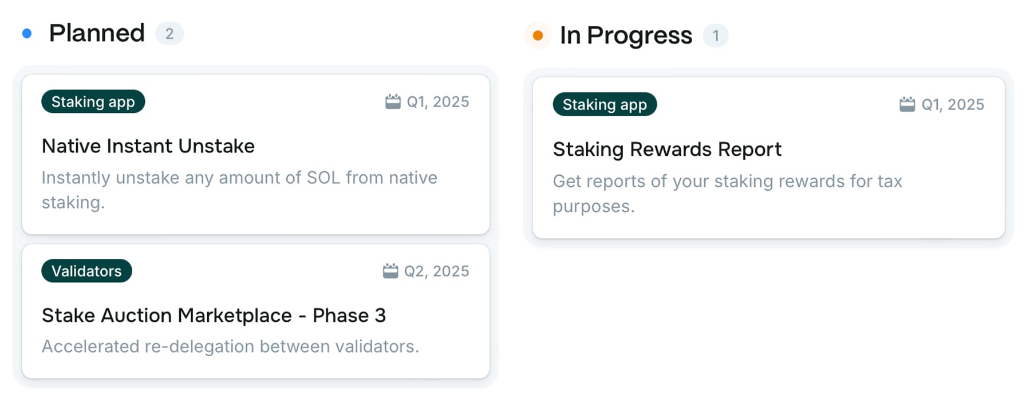Click the calendar icon on Native Instant Unstake card
1026x394 pixels.
coord(393,102)
